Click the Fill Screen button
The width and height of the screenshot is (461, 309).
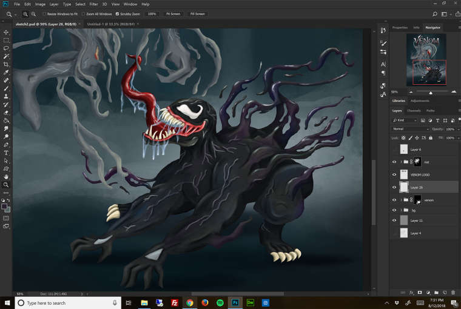pos(197,14)
